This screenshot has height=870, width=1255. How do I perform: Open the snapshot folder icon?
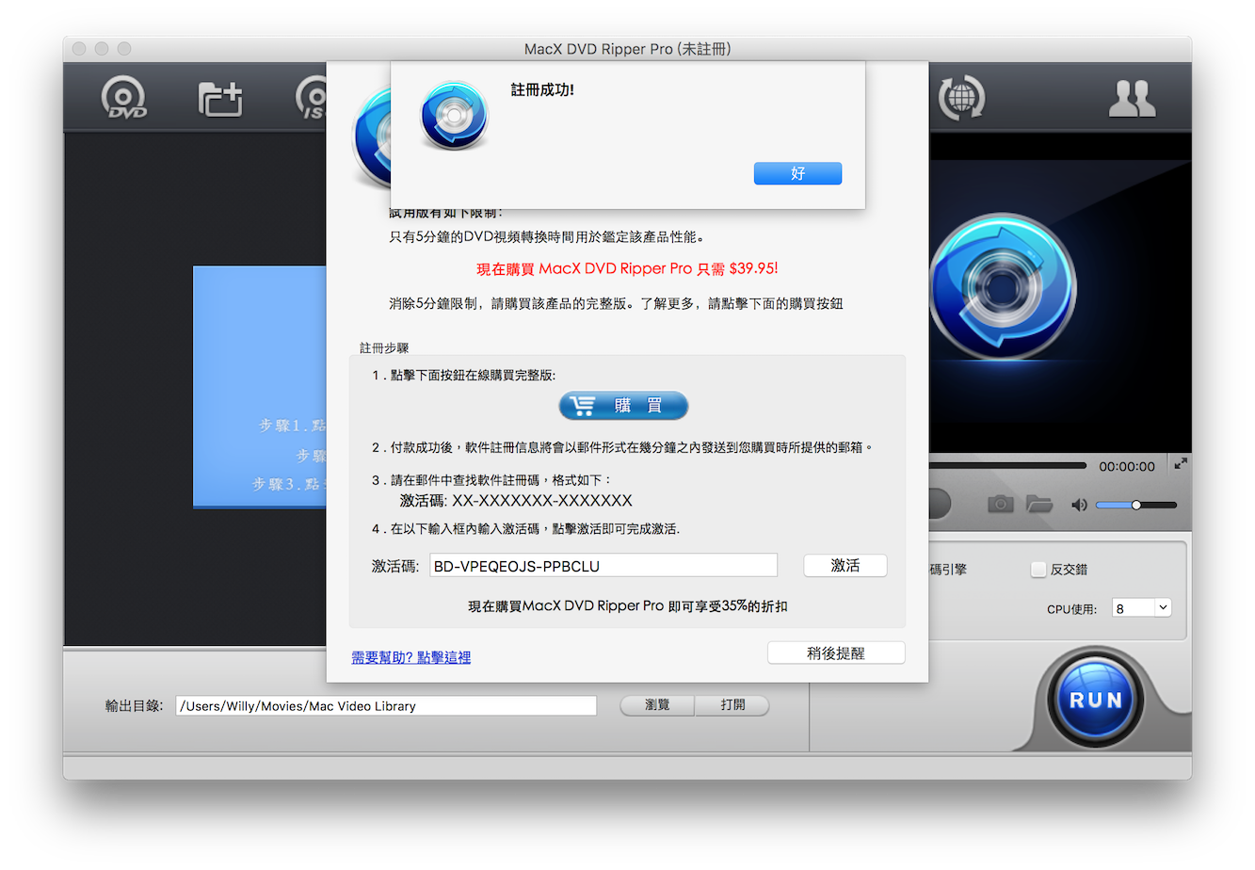pos(1038,504)
